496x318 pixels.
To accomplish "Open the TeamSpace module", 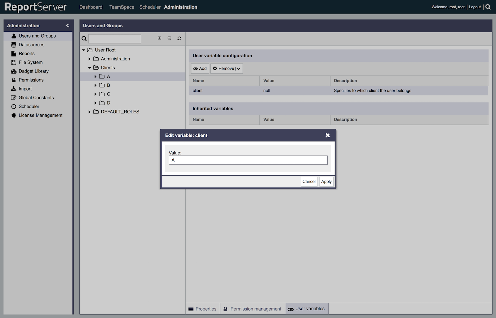I will tap(122, 7).
